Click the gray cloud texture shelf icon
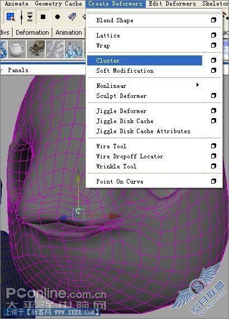229x319 pixels. click(x=55, y=49)
